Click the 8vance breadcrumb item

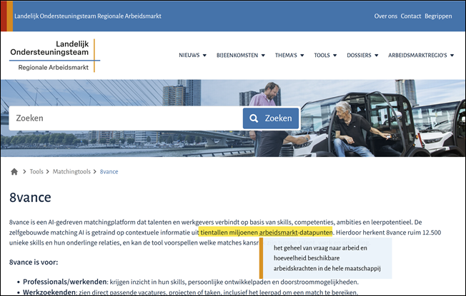click(x=109, y=171)
